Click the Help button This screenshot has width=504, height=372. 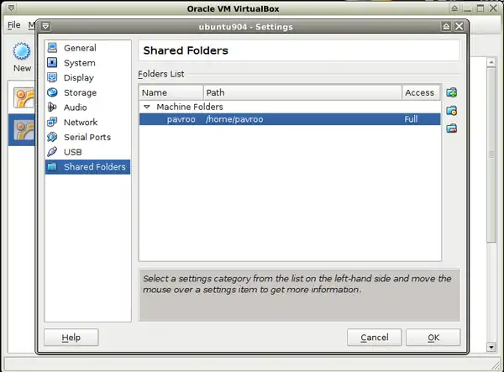point(71,338)
